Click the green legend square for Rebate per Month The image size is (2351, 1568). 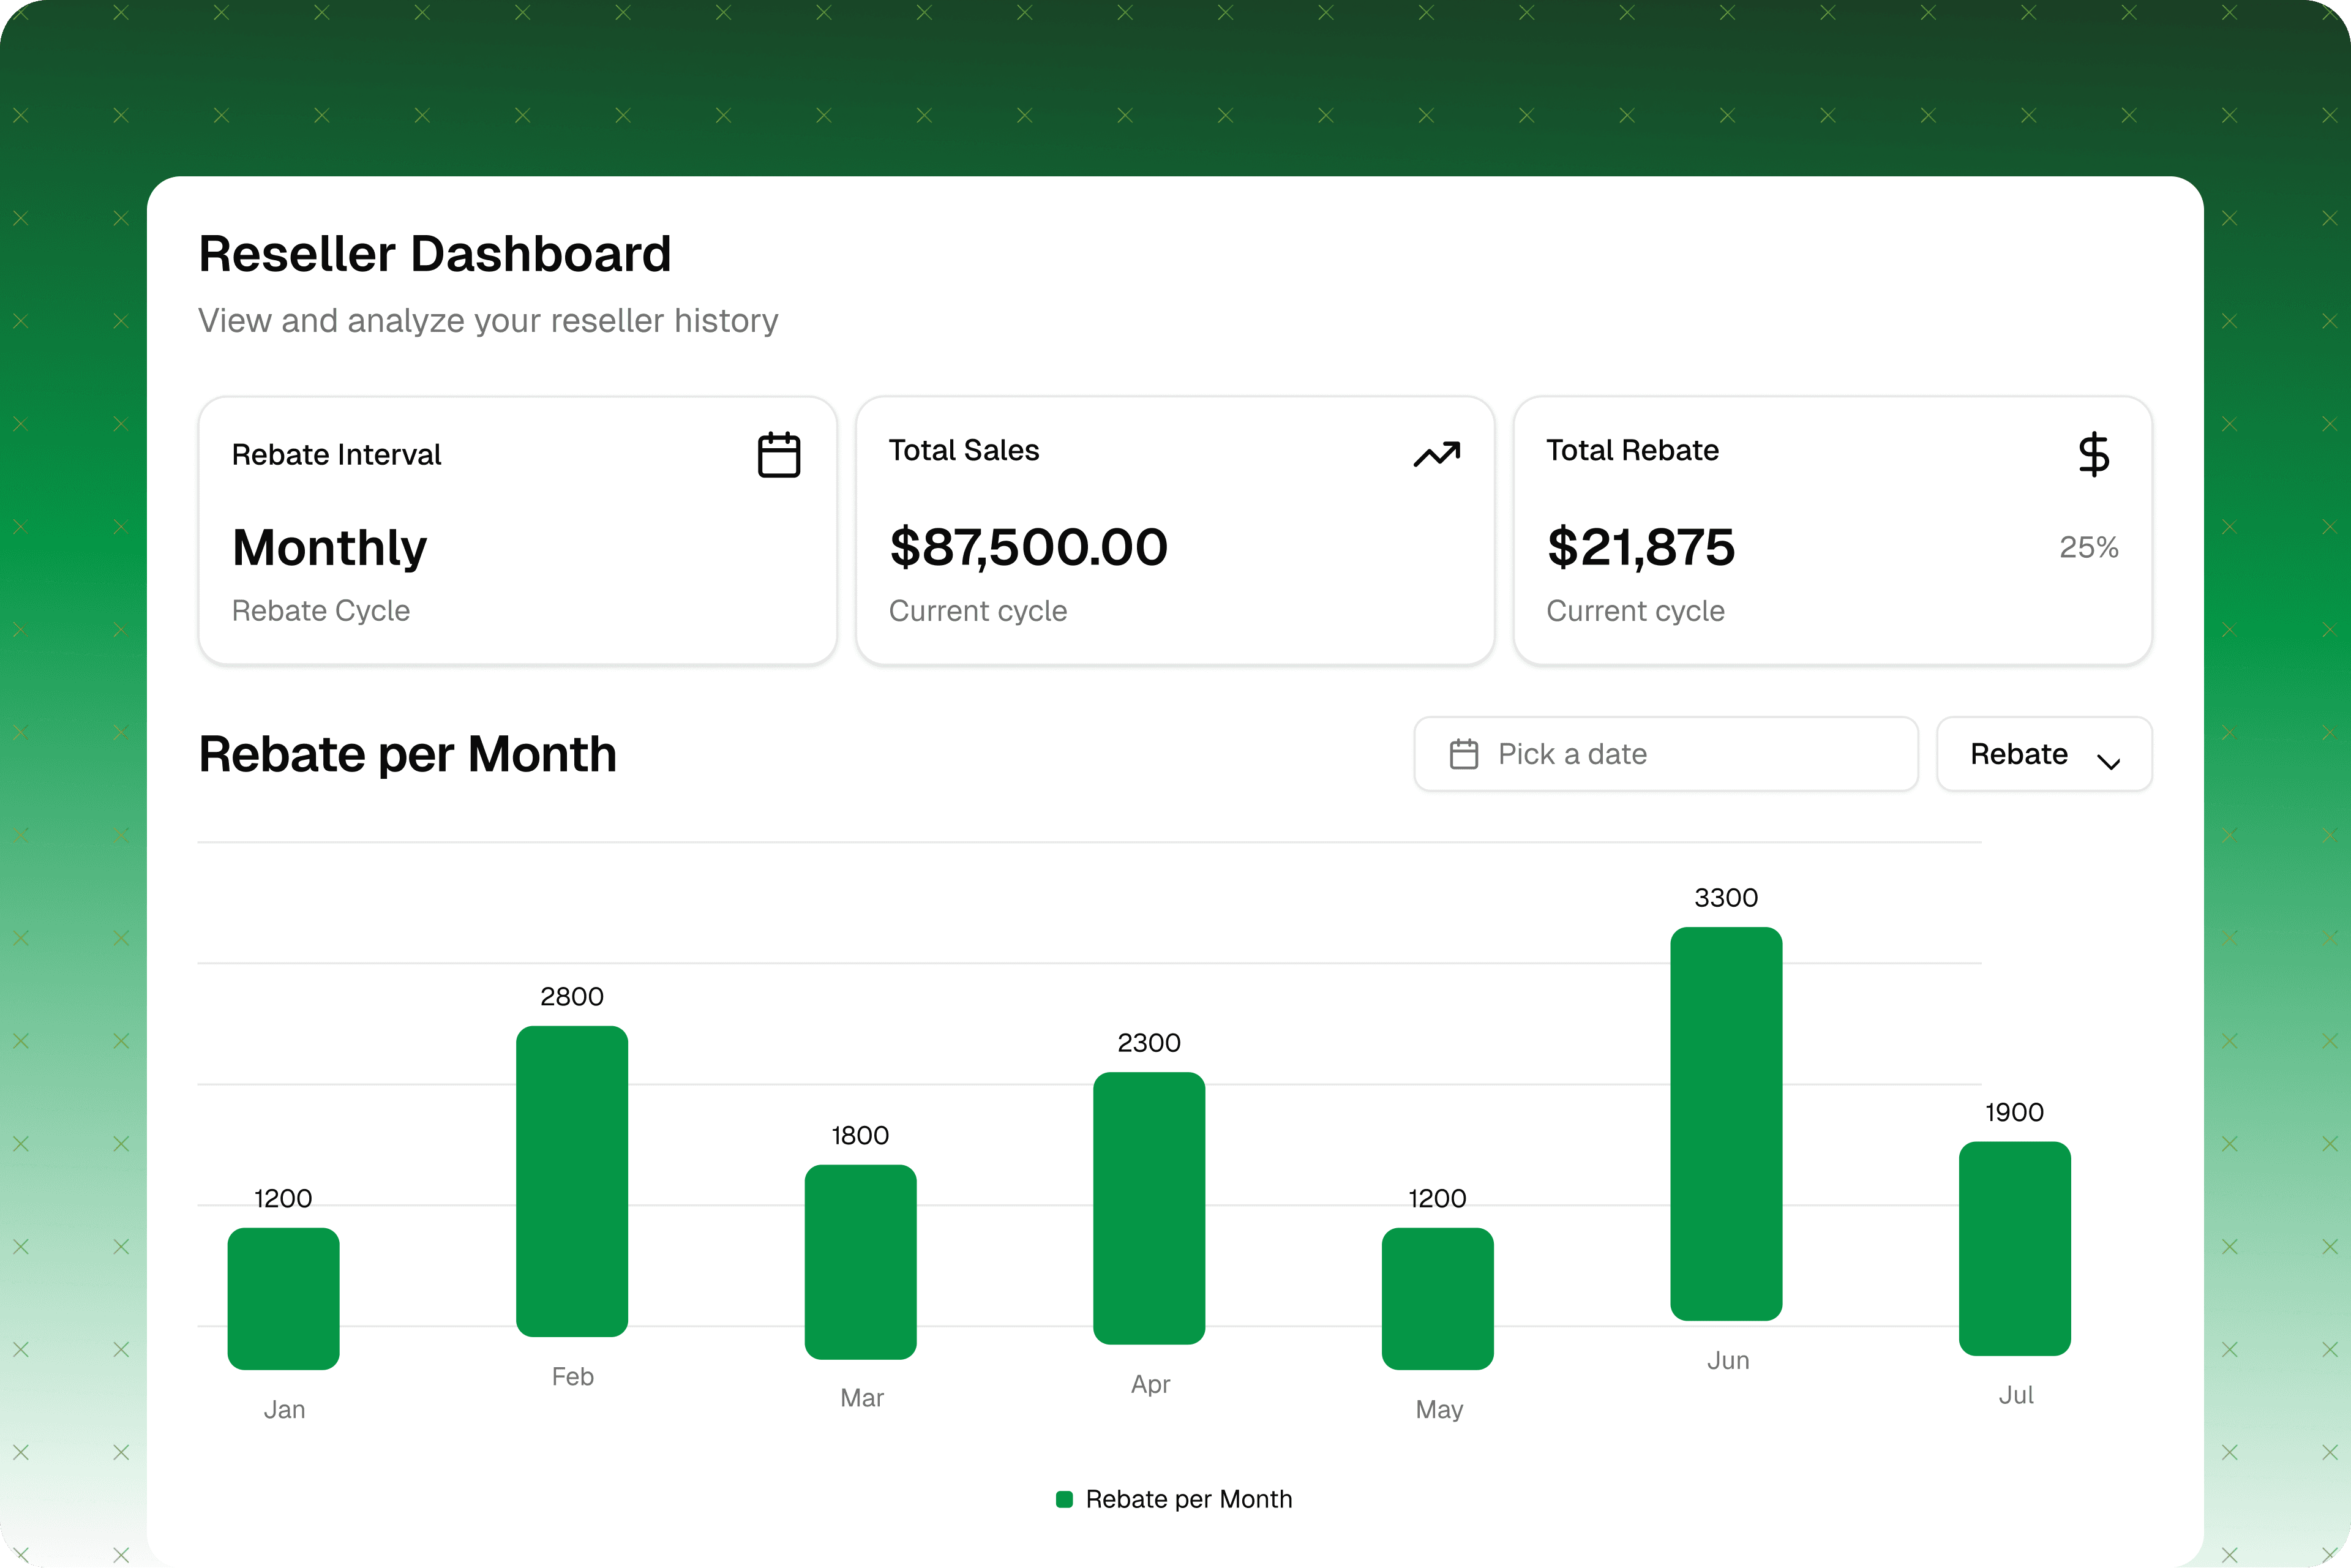1064,1499
